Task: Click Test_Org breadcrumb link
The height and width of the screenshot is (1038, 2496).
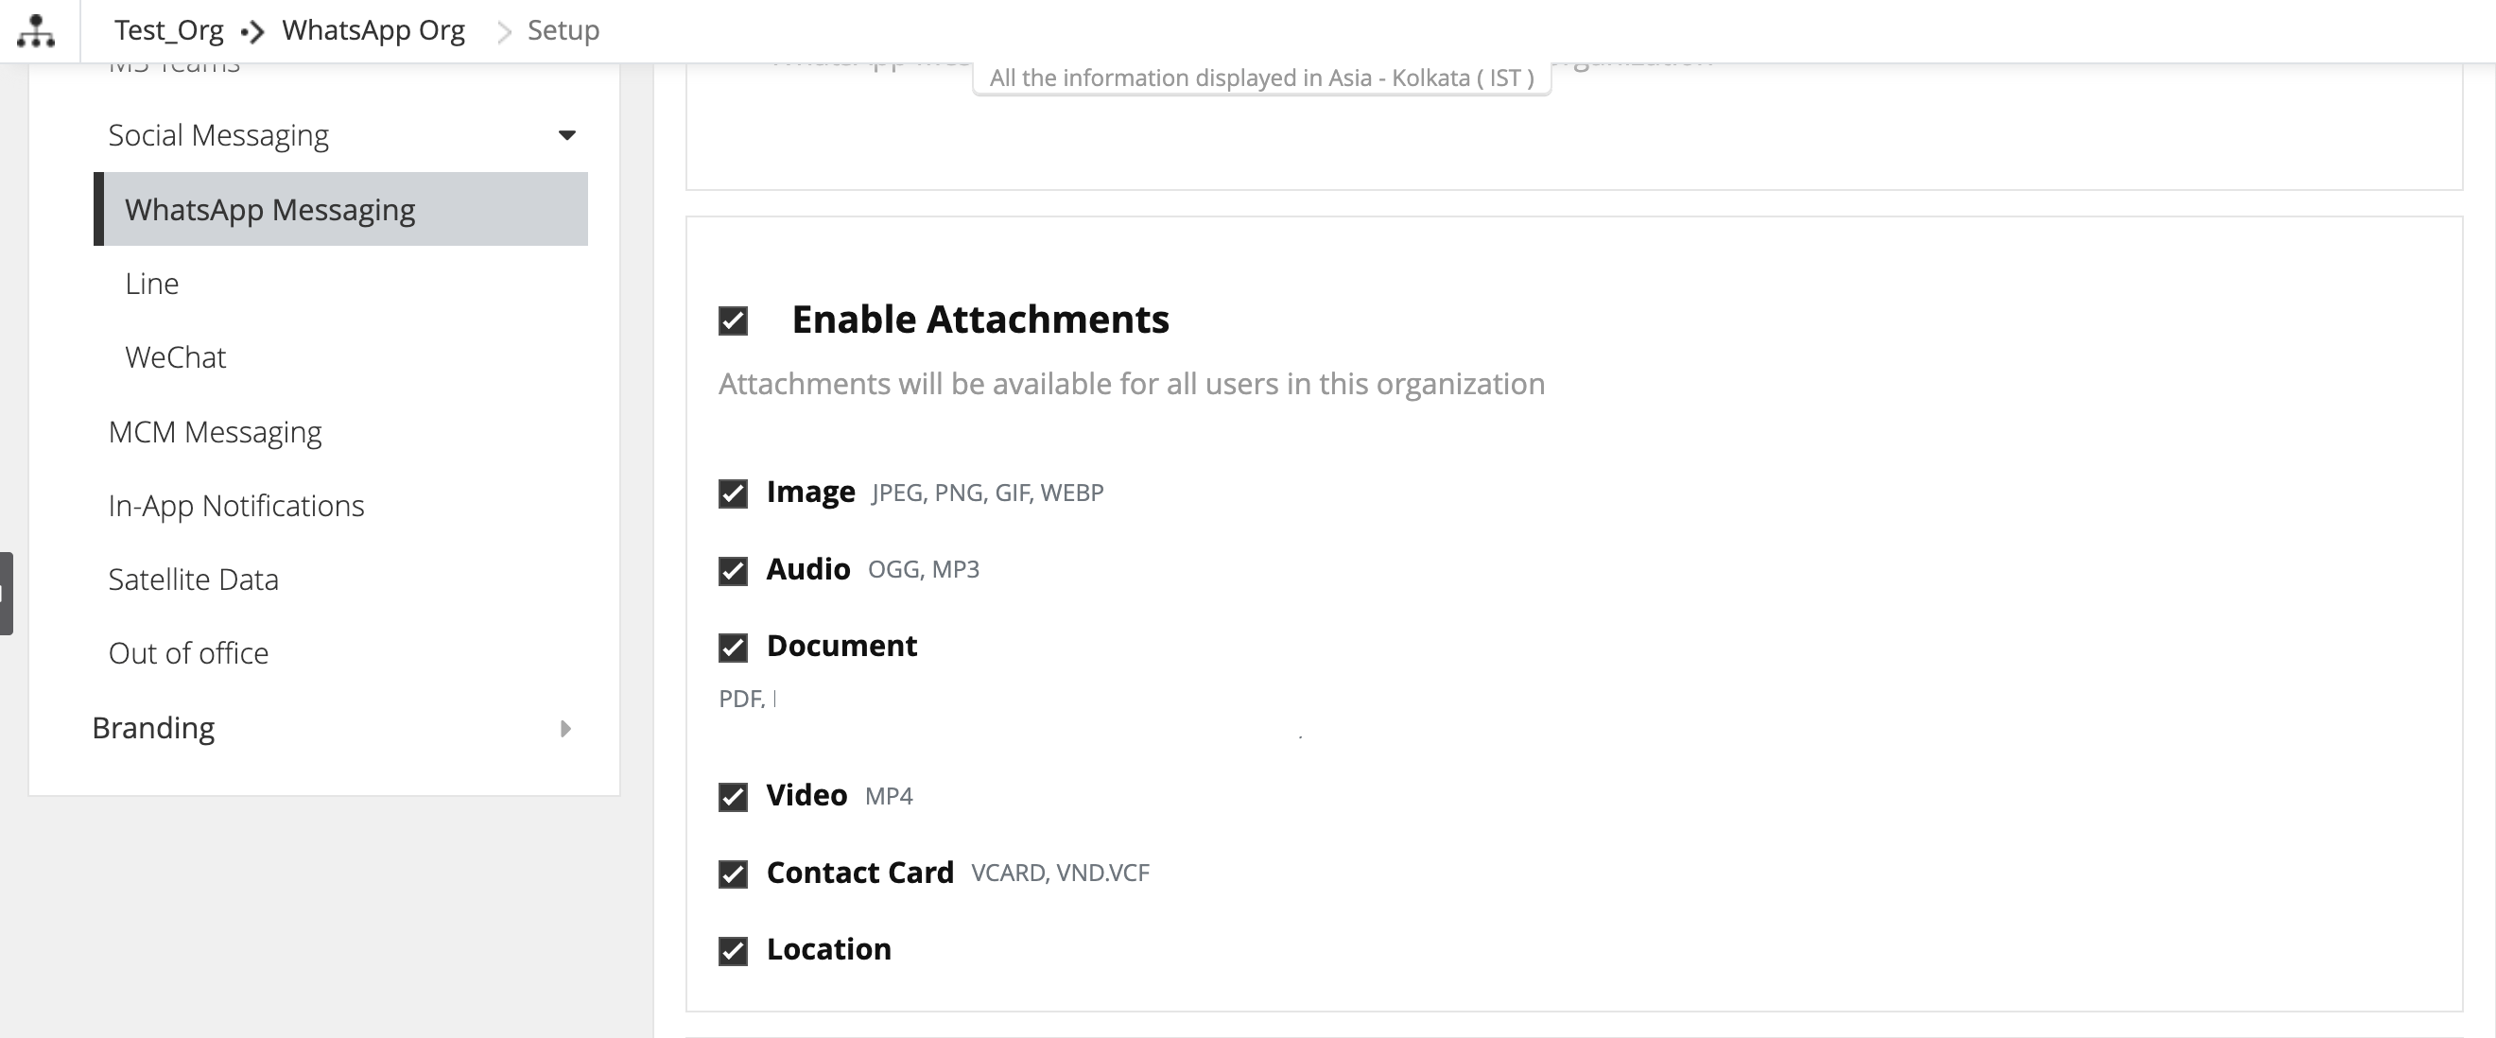Action: click(x=168, y=31)
